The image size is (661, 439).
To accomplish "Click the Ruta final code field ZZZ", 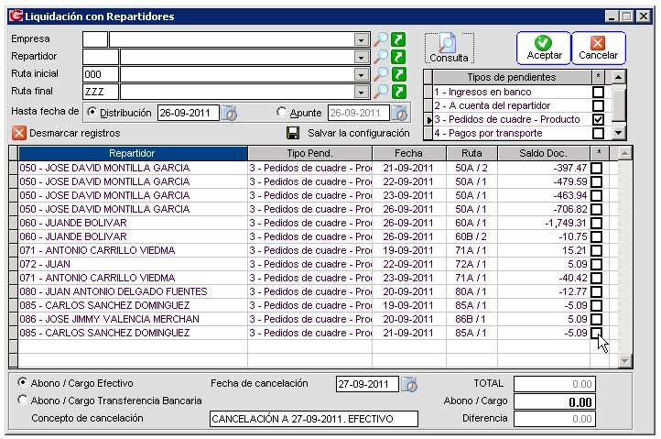I will 101,92.
